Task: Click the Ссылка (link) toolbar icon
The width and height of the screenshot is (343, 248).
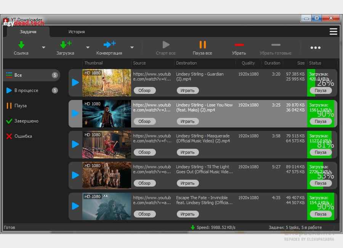Action: pos(21,45)
